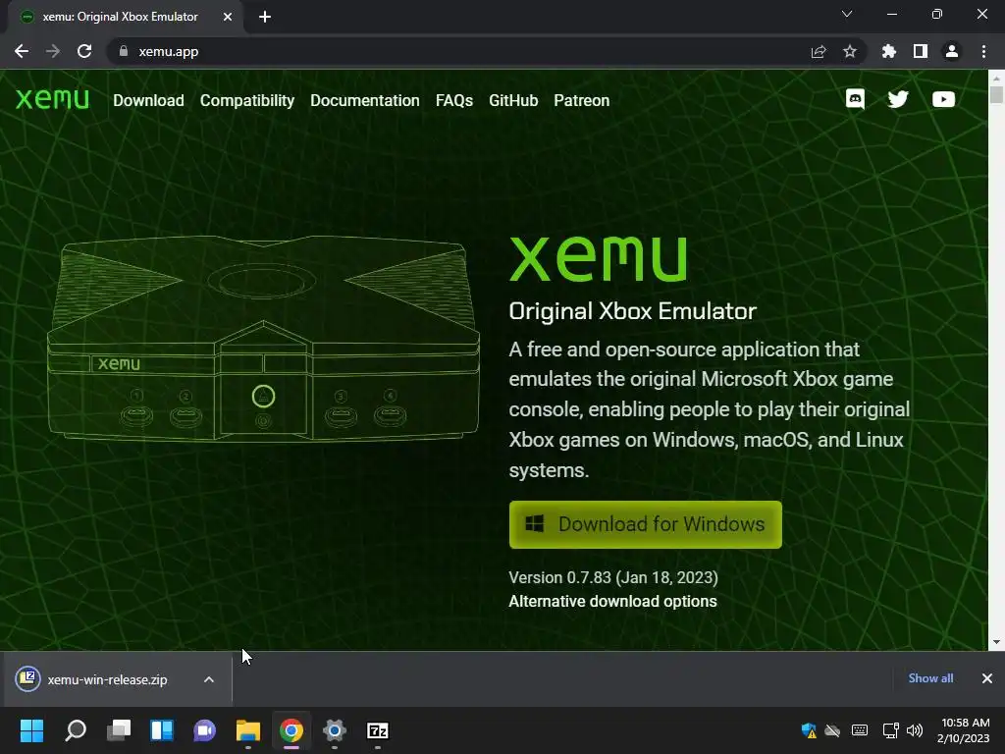The width and height of the screenshot is (1005, 754).
Task: Open xemu YouTube channel icon
Action: click(x=943, y=99)
